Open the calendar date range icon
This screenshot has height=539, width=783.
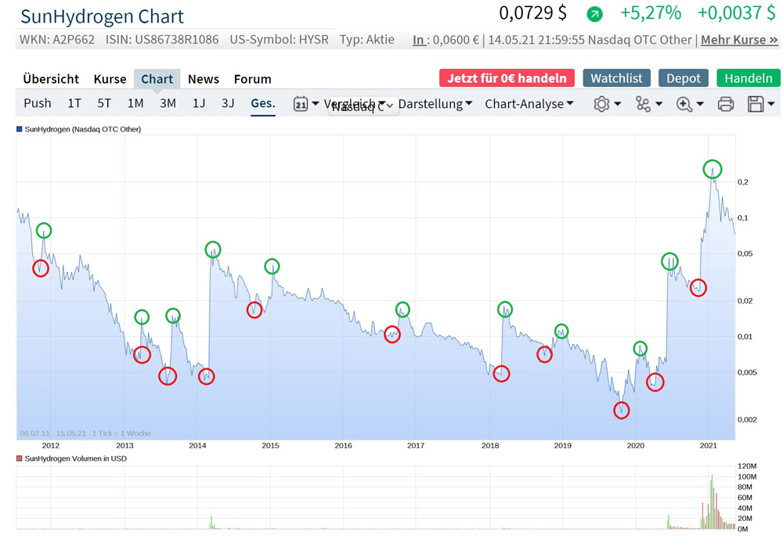point(301,104)
